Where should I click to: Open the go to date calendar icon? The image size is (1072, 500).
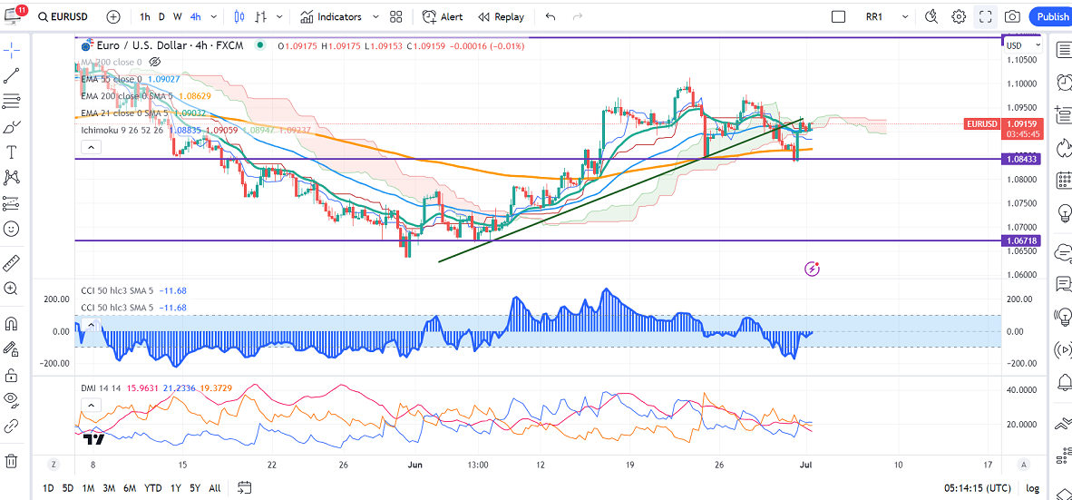tap(245, 487)
